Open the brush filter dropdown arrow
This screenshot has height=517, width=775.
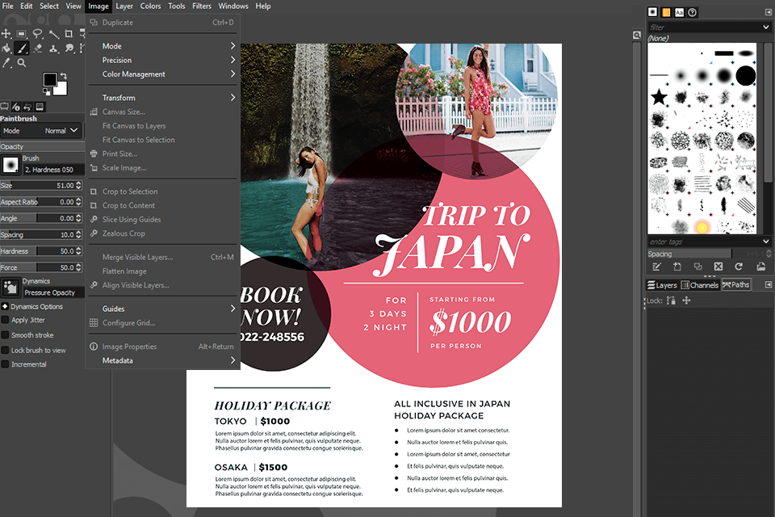(x=766, y=27)
